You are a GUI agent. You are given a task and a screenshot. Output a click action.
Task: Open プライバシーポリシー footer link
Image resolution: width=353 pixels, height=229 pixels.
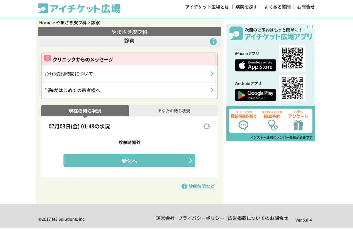click(201, 218)
